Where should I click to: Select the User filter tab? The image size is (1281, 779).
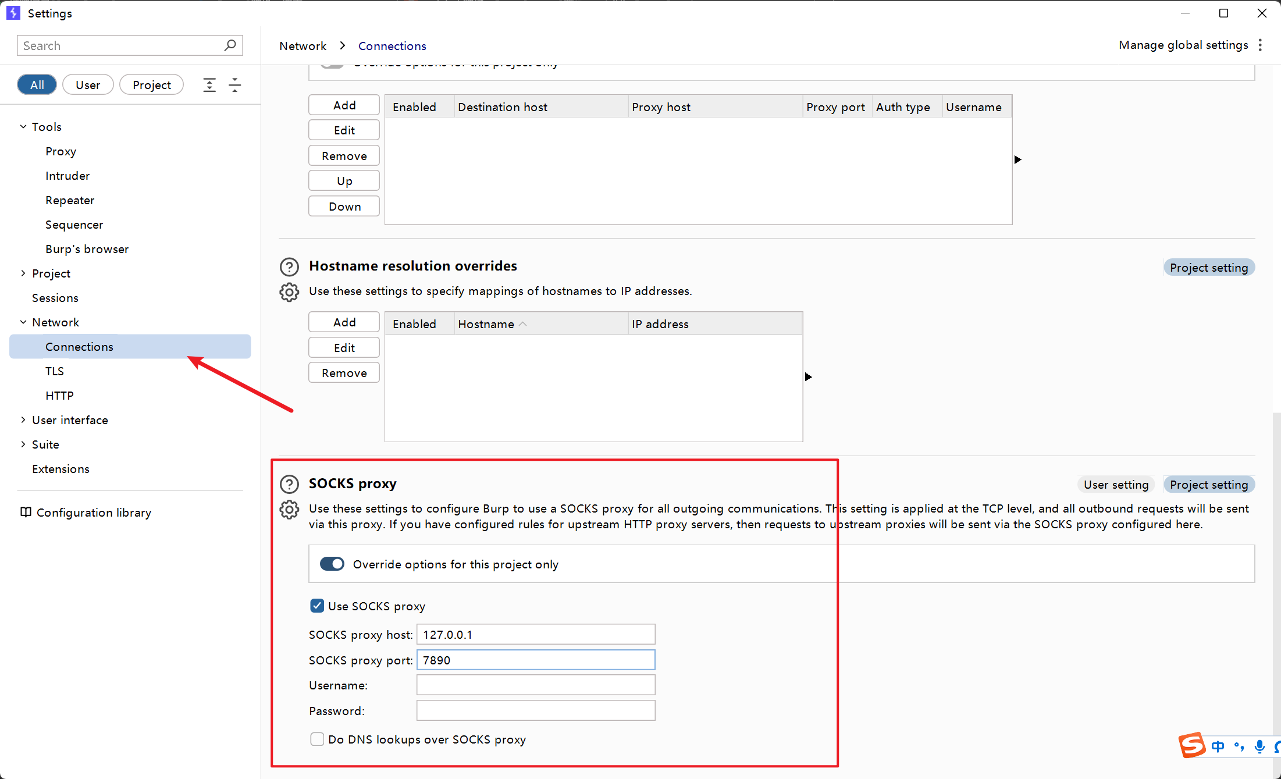87,85
